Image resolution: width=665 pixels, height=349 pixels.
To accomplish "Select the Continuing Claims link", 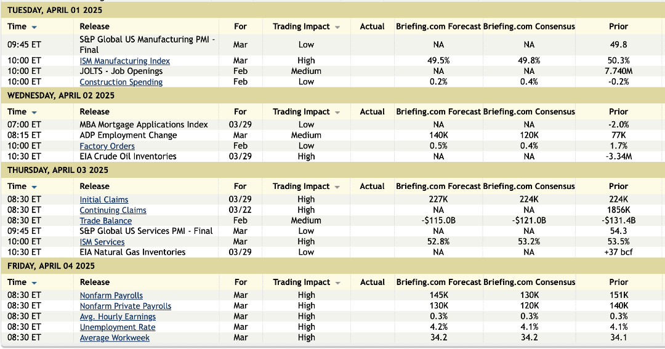I will pyautogui.click(x=113, y=210).
